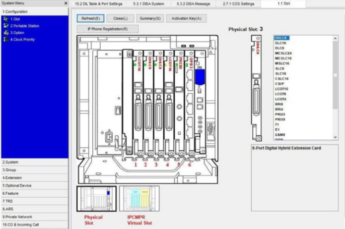The height and width of the screenshot is (229, 345).
Task: Select the DHLC8 card in slot 3
Action: pos(159,102)
